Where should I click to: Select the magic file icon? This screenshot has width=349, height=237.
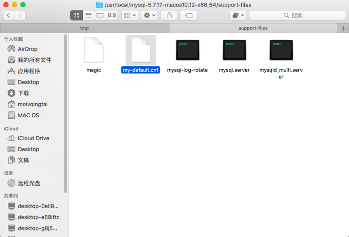pyautogui.click(x=94, y=50)
